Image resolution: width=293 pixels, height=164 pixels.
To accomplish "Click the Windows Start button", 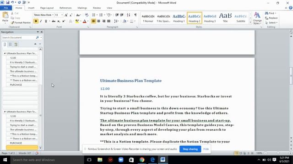I will point(5,160).
